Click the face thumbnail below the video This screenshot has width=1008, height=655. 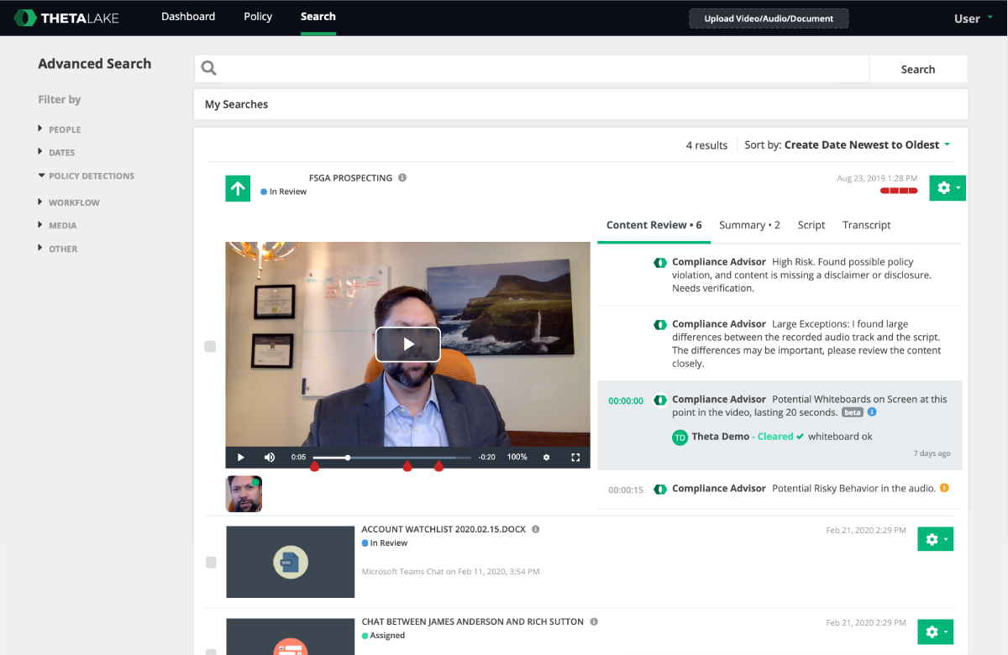point(244,494)
